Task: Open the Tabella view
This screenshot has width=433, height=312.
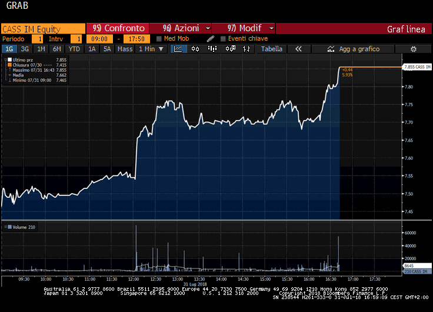Action: coord(271,49)
